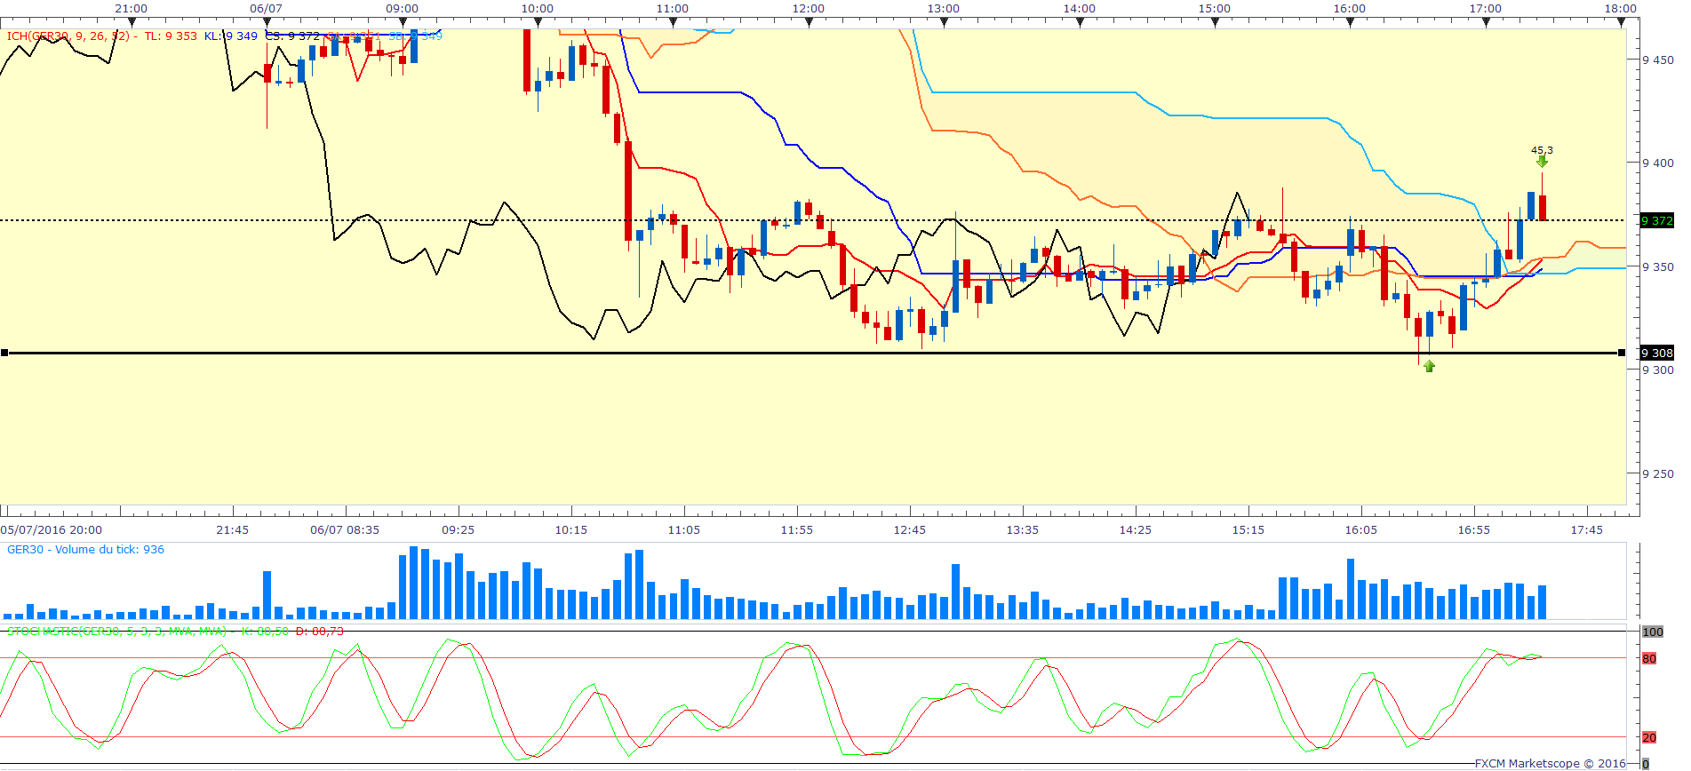The height and width of the screenshot is (771, 1691).
Task: Click the TL: 9 353 Ichimoku value
Action: [x=171, y=36]
